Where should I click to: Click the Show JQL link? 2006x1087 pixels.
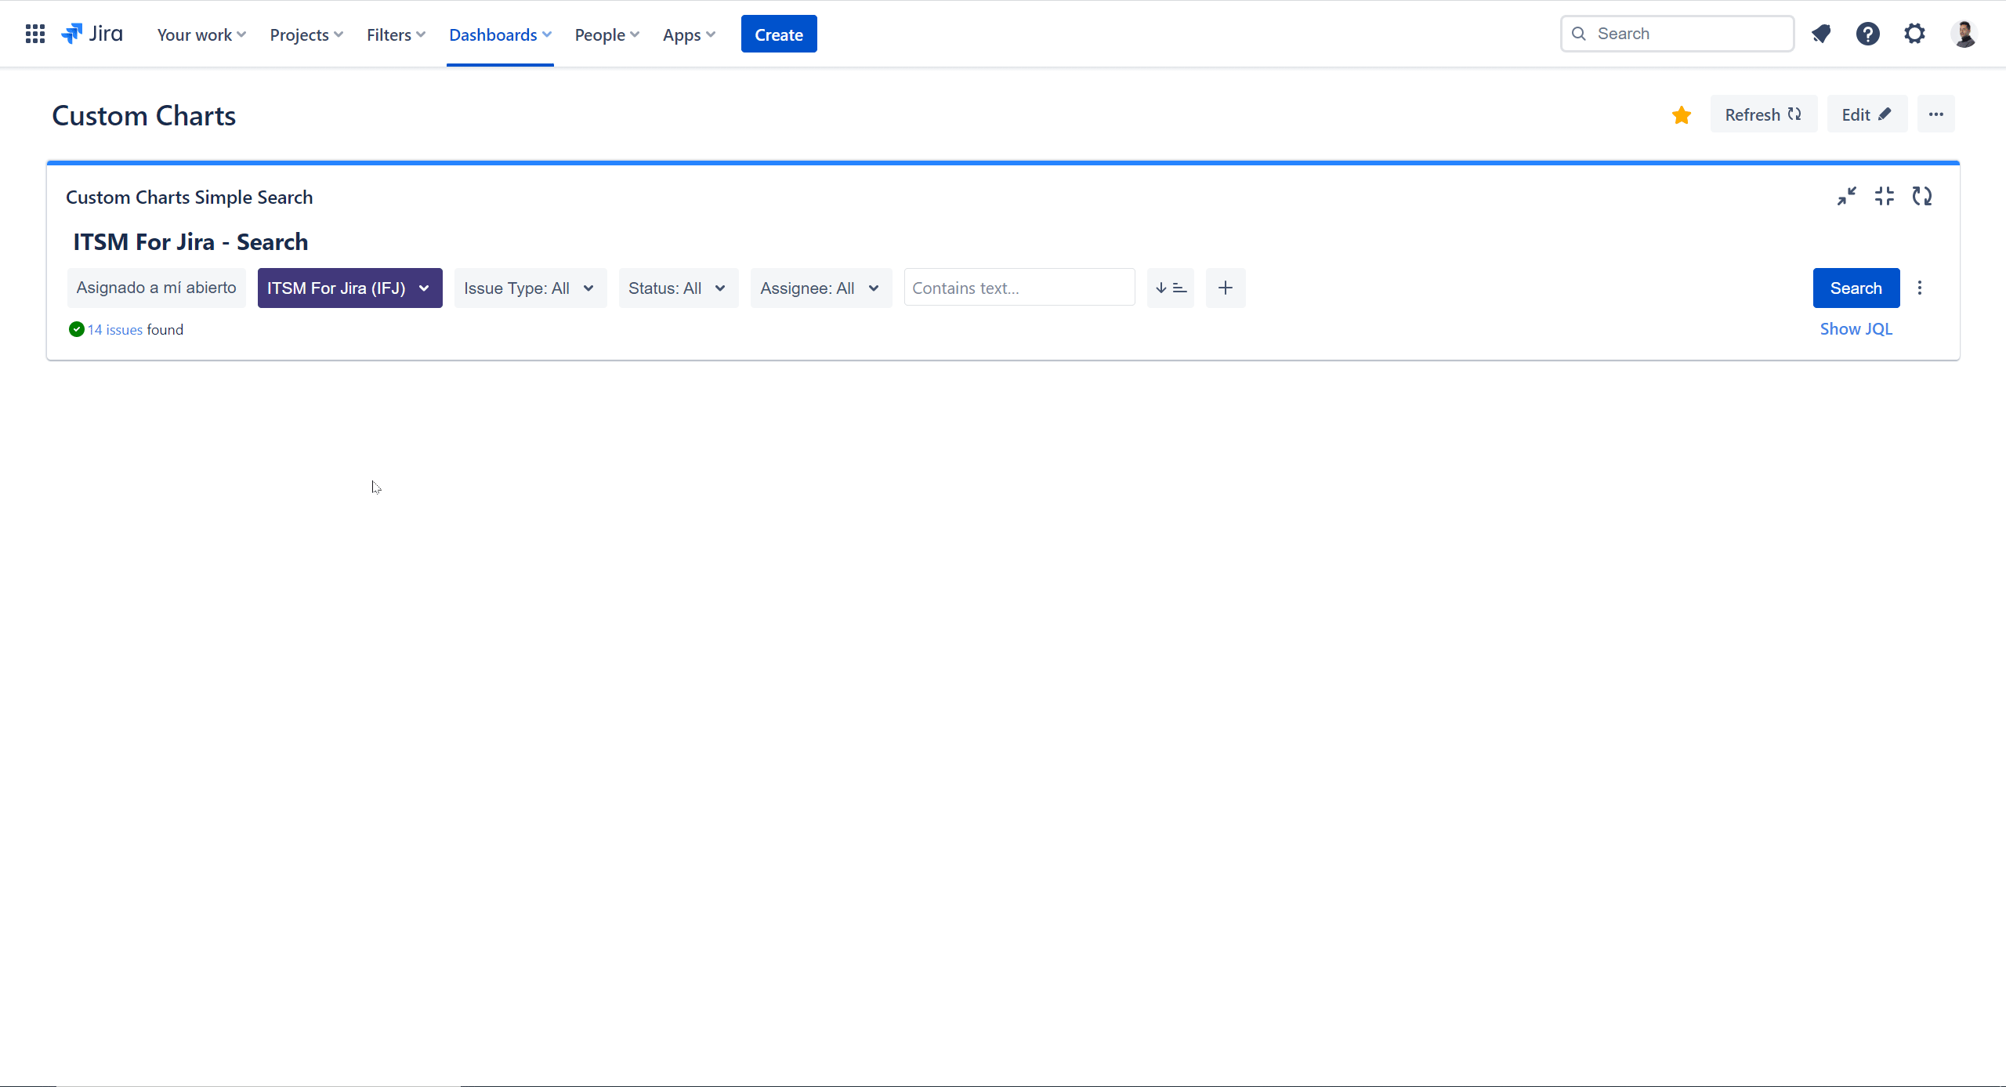[x=1856, y=329]
